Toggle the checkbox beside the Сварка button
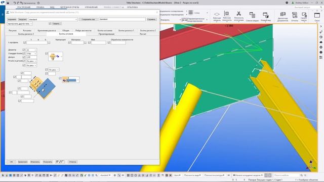The width and height of the screenshot is (324, 182). tap(50, 24)
